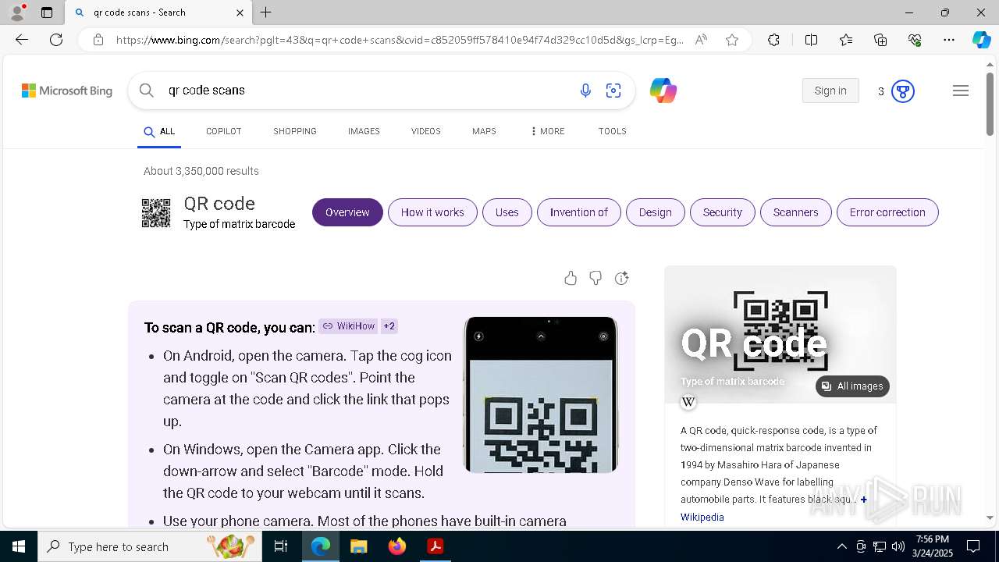
Task: Open Microsoft Rewards medal icon
Action: click(903, 91)
